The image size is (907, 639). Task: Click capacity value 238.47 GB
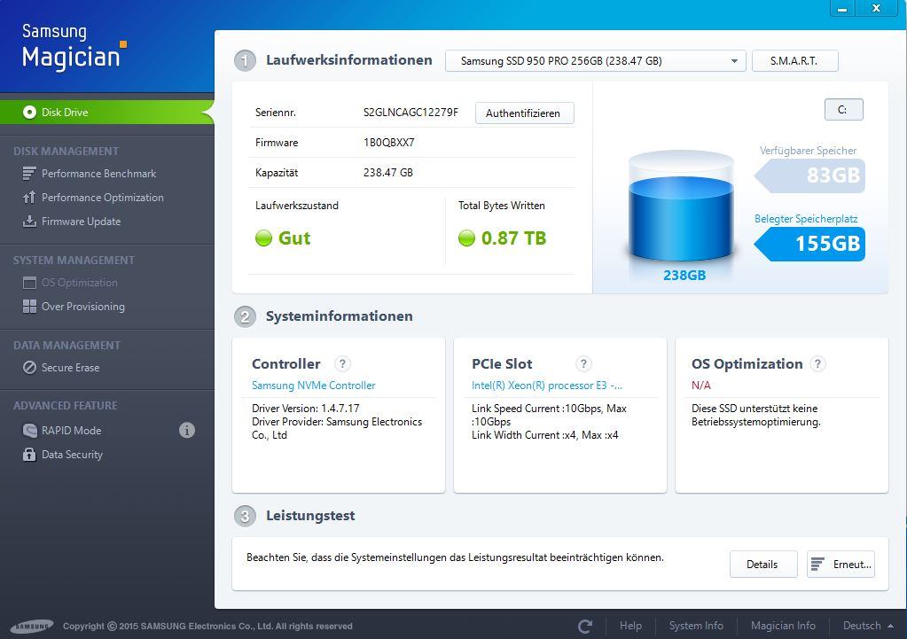pos(388,172)
